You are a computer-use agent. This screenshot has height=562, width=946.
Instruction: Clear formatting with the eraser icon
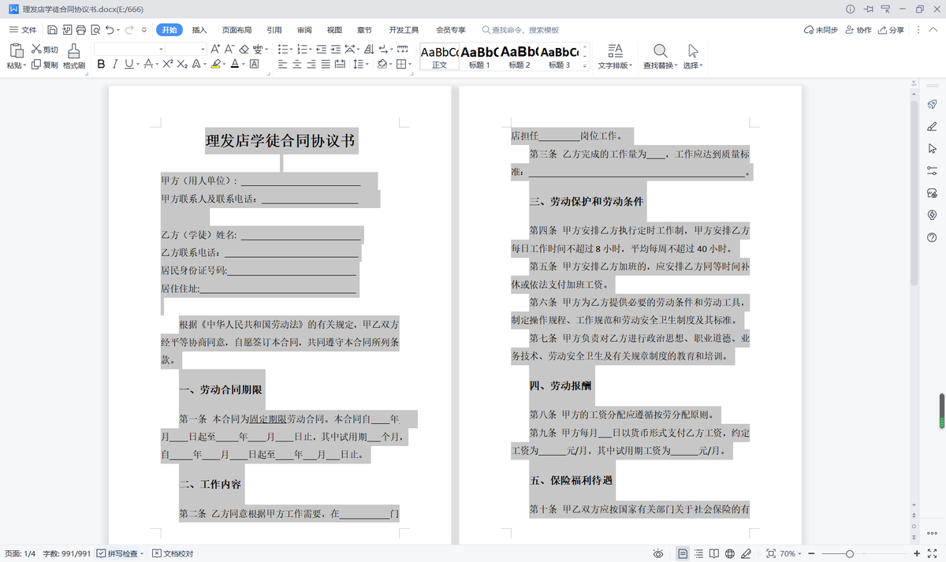coord(244,49)
